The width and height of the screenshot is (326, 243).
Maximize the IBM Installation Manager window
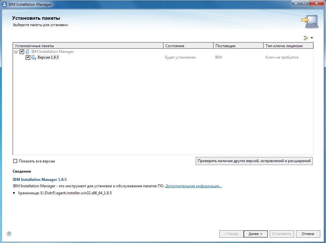[x=305, y=3]
